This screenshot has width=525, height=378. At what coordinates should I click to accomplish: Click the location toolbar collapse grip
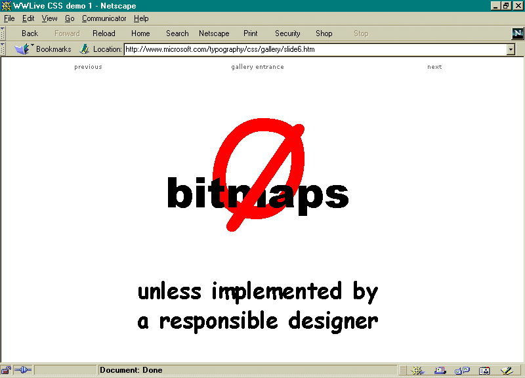tap(3, 49)
